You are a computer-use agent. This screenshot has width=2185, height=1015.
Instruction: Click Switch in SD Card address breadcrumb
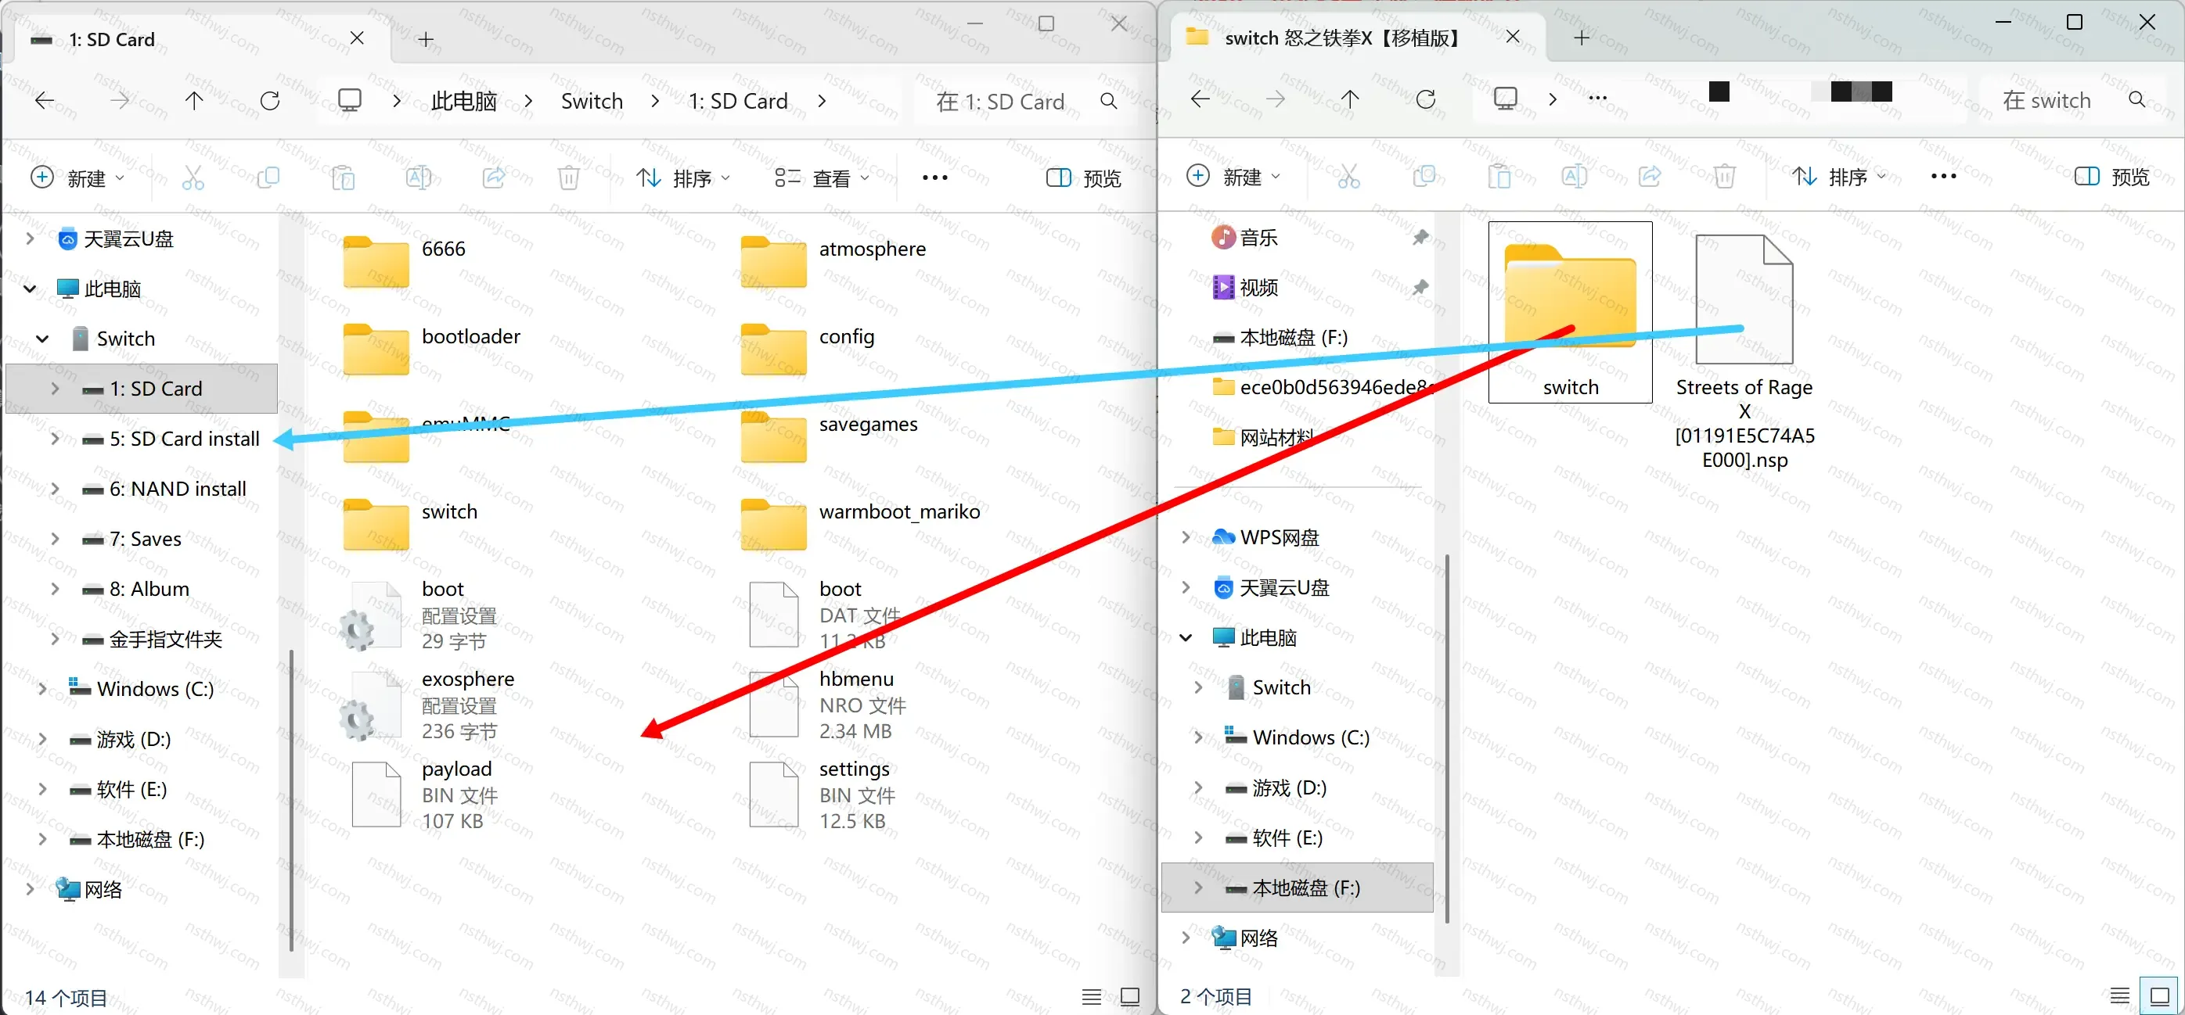[592, 102]
